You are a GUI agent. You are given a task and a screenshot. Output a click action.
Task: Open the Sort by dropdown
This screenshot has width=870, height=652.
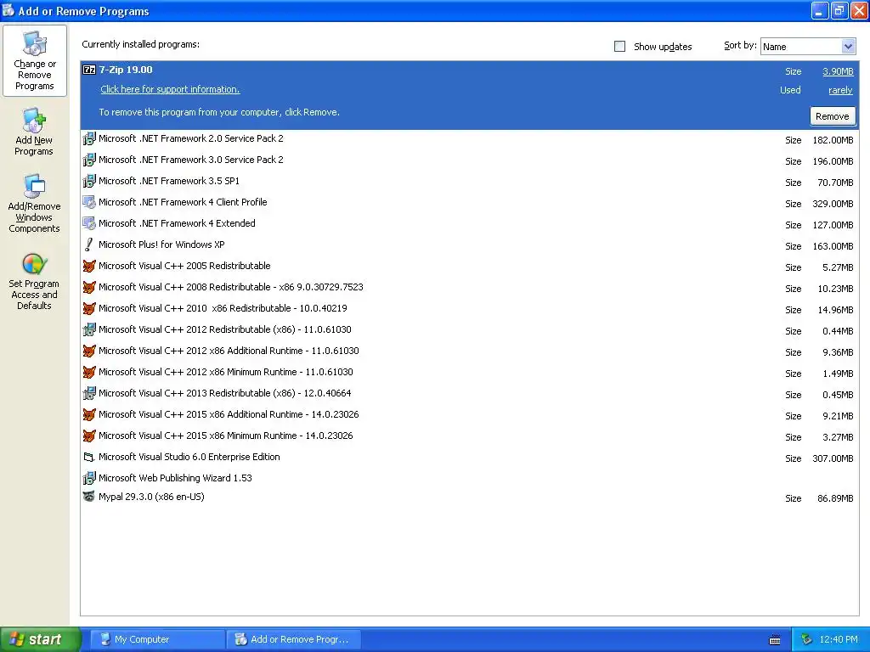point(808,47)
